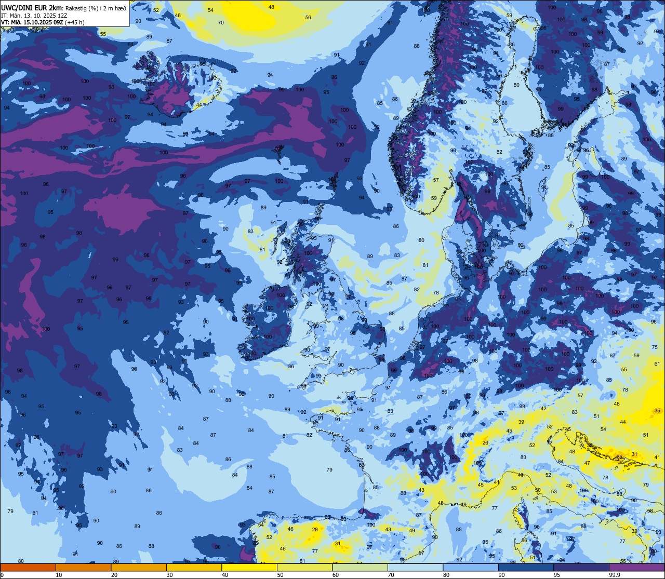Click the 70–80 pale blue legend swatch
Viewport: 665px width, 579px height.
pyautogui.click(x=415, y=567)
